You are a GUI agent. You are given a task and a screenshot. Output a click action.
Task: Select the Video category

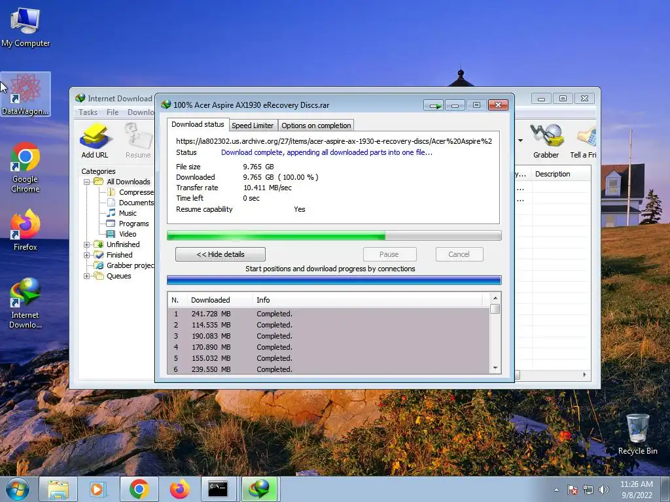122,234
